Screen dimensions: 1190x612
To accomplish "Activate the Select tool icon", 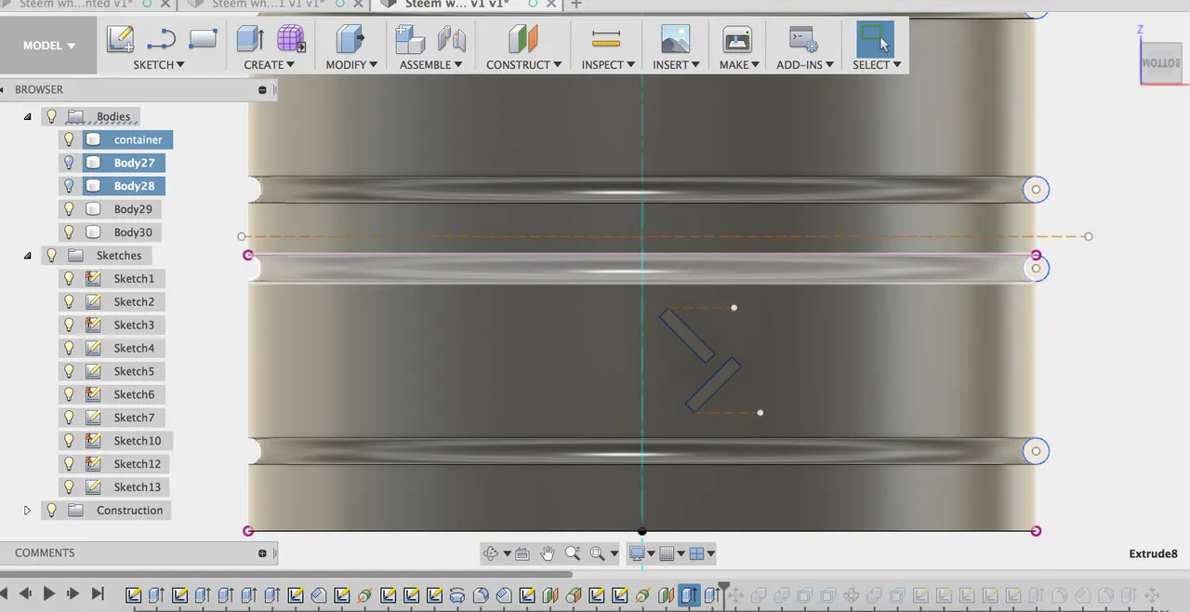I will 875,39.
